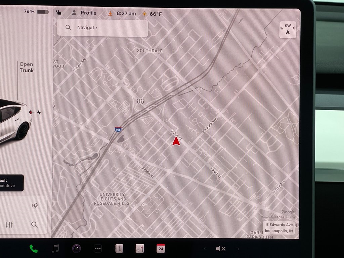Toggle the door lock icon
This screenshot has height=258, width=344.
(59, 13)
